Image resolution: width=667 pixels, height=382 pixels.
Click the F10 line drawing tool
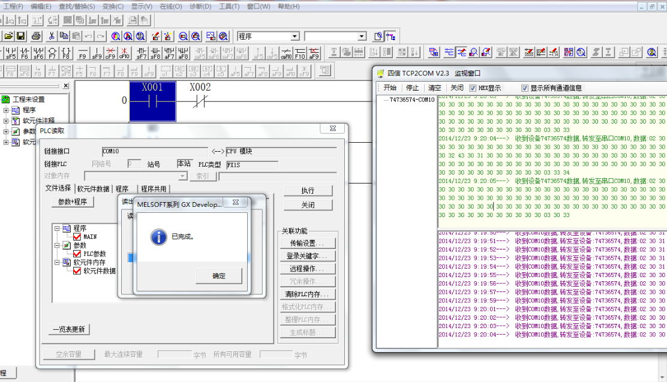pos(300,53)
